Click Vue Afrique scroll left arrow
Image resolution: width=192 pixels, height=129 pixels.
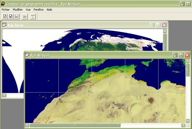[x=27, y=125]
